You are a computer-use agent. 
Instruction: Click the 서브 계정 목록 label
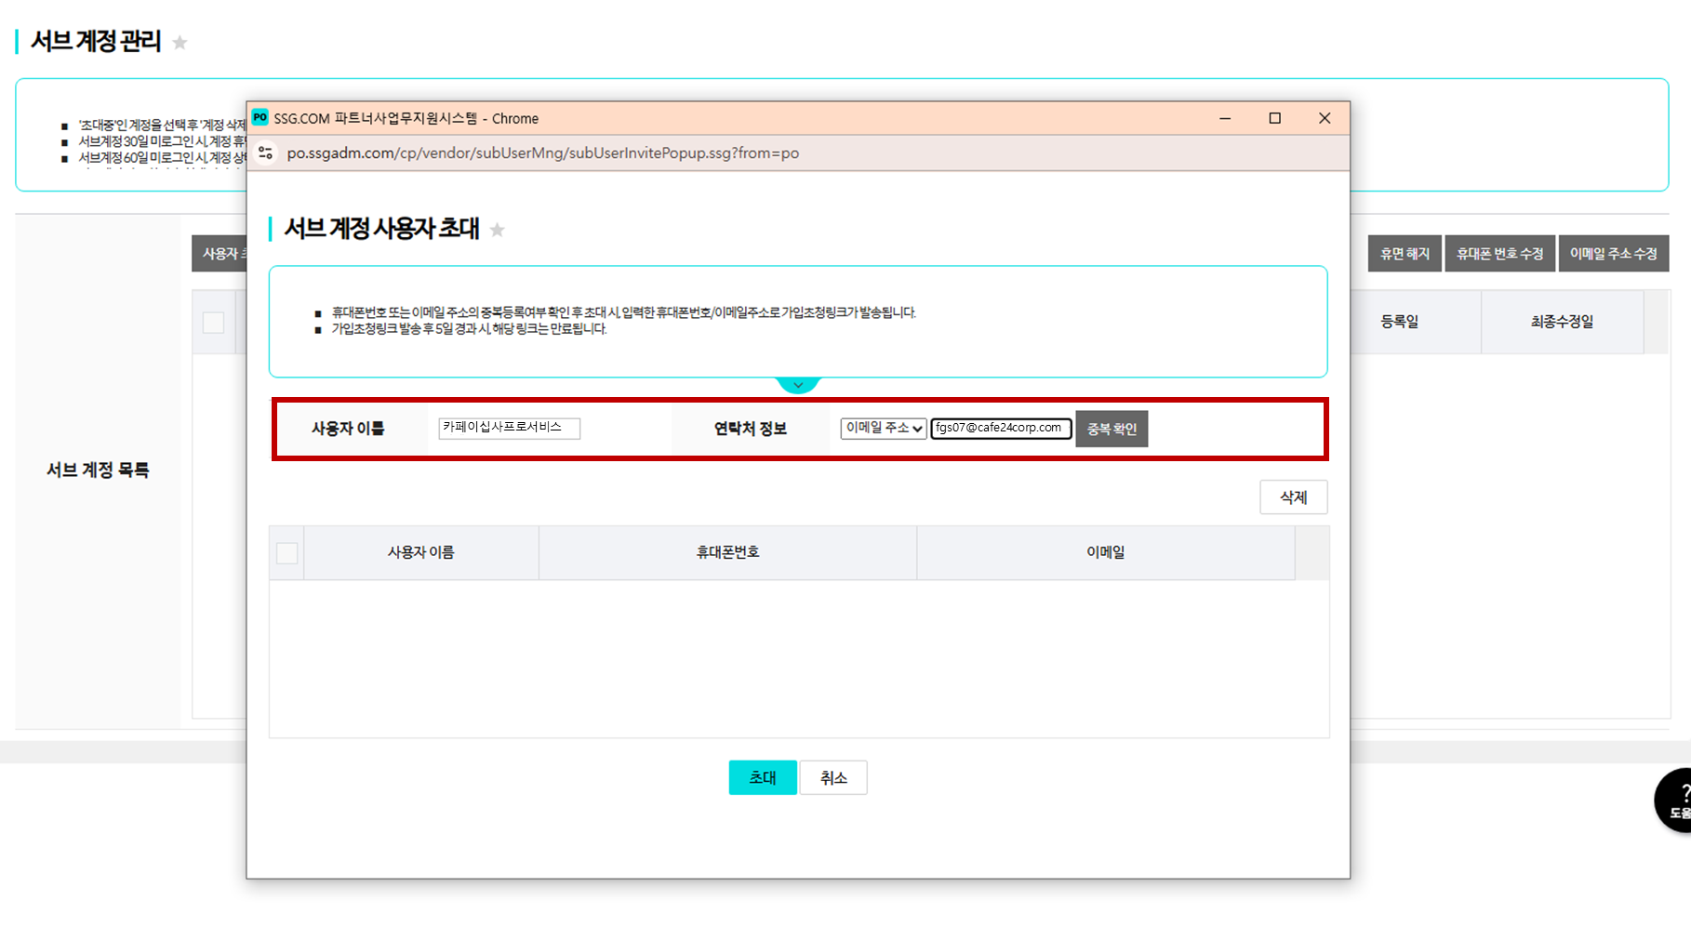click(98, 470)
